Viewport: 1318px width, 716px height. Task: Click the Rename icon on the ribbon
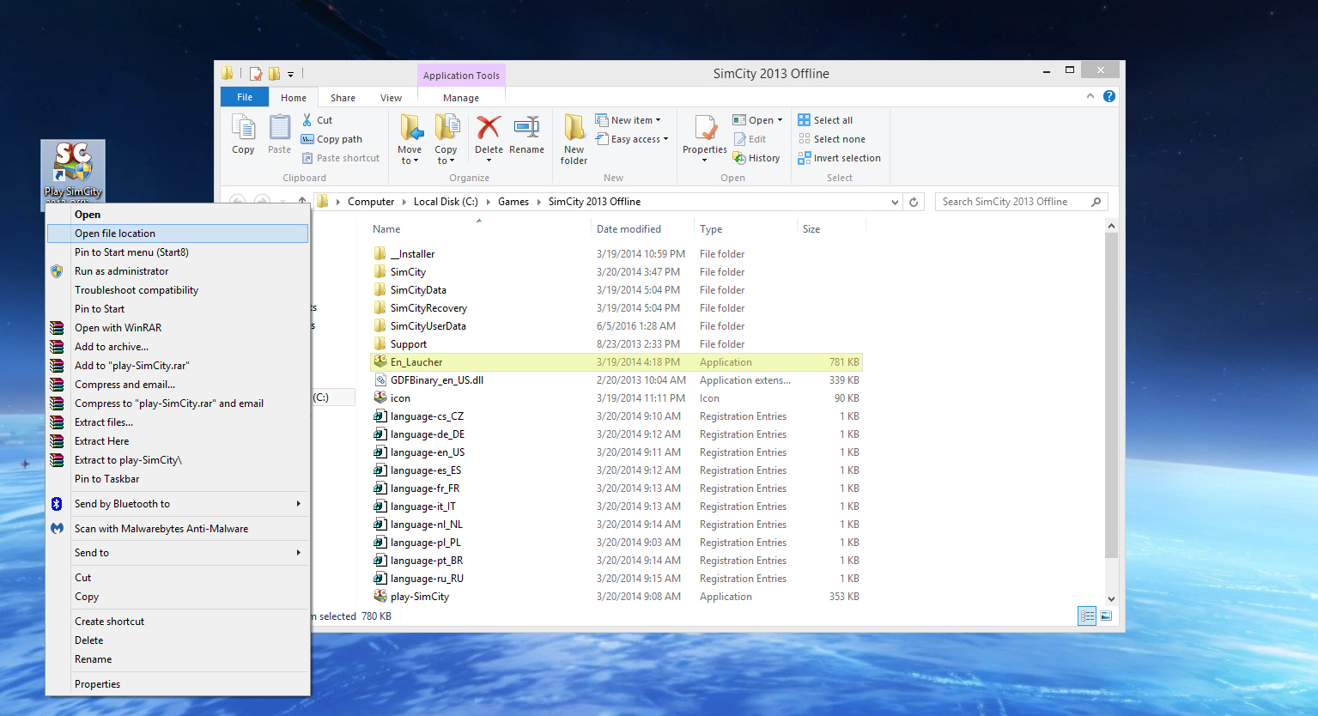(x=526, y=136)
